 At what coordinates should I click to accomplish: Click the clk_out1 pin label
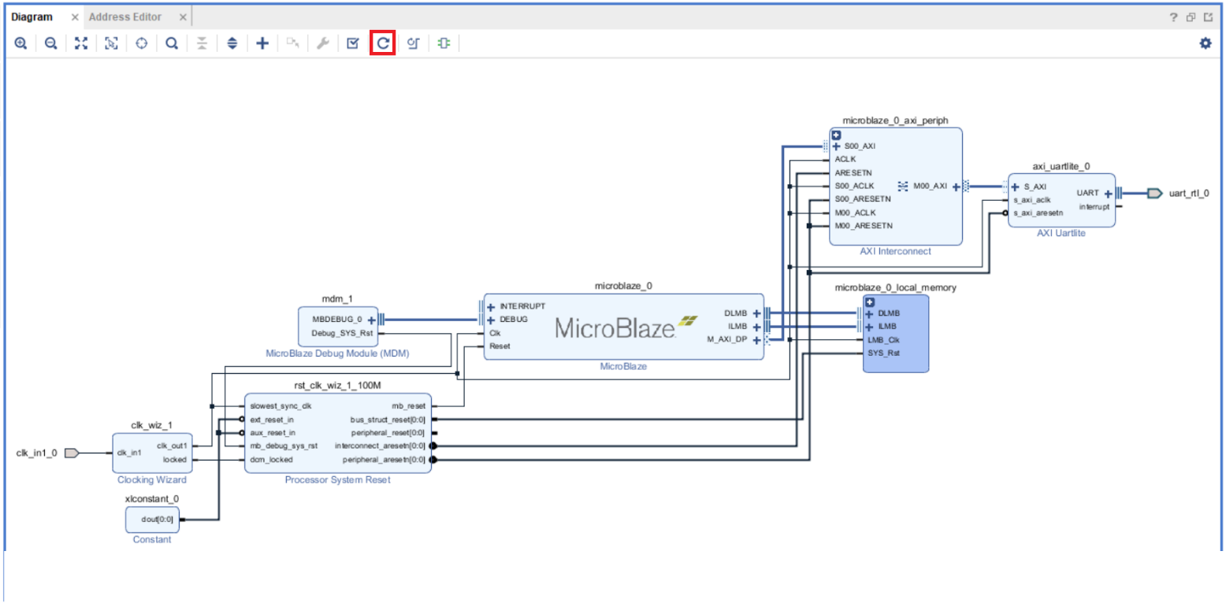173,446
